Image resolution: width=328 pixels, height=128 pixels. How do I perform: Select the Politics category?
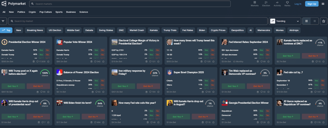[x=21, y=12]
